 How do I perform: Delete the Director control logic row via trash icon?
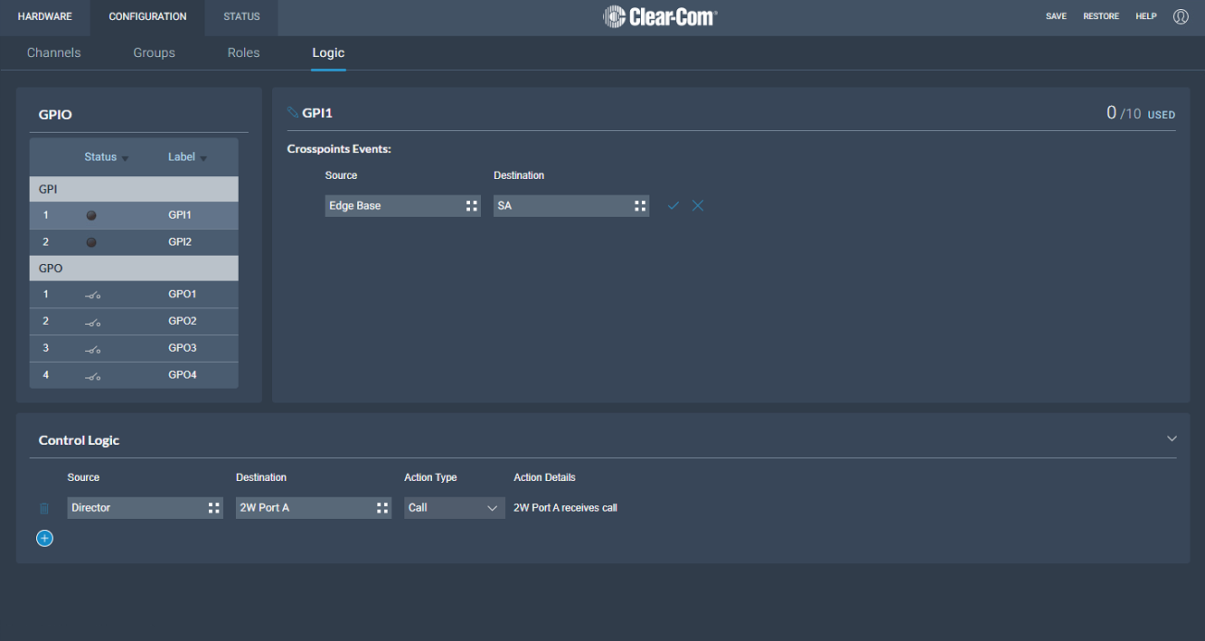[x=43, y=507]
